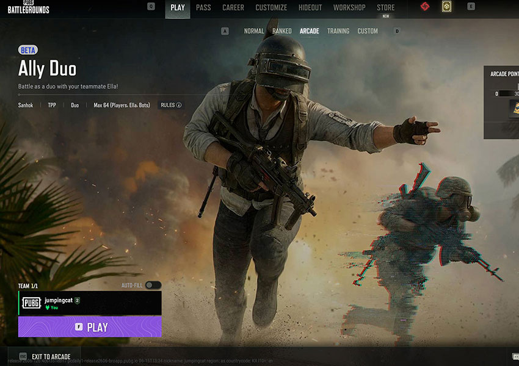Screen dimensions: 519x366
Task: Open the STORE tab
Action: coord(386,7)
